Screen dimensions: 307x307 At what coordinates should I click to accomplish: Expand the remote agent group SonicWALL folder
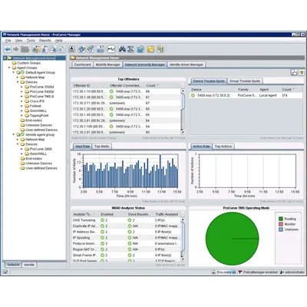coord(21,153)
